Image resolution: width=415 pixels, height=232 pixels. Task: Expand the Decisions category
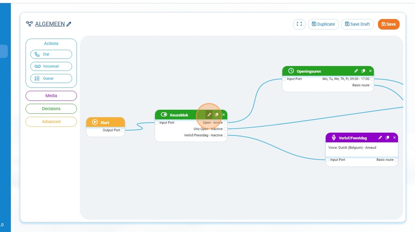click(x=51, y=109)
